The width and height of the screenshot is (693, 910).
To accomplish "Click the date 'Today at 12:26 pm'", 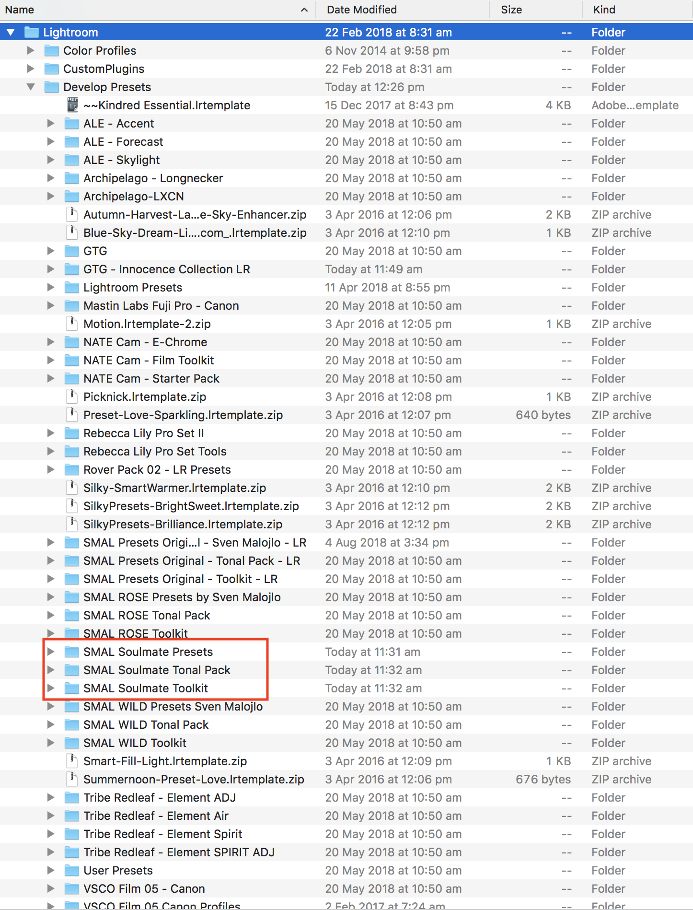I will [x=375, y=87].
